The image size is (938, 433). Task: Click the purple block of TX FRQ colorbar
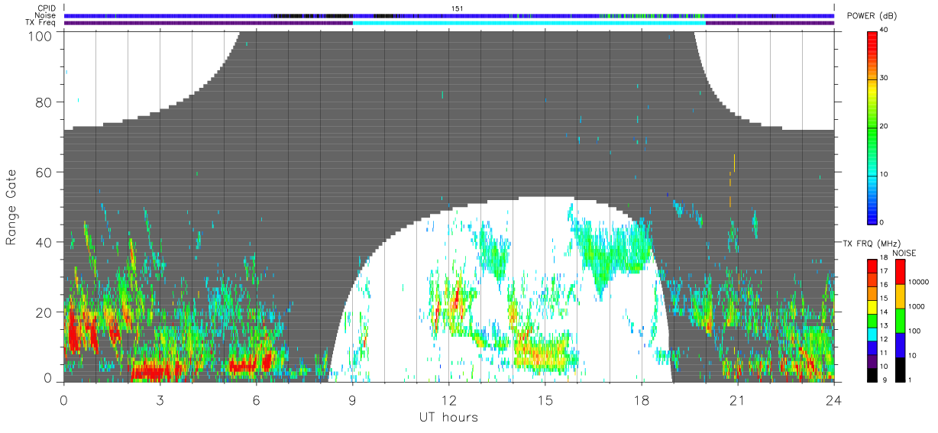pos(872,360)
